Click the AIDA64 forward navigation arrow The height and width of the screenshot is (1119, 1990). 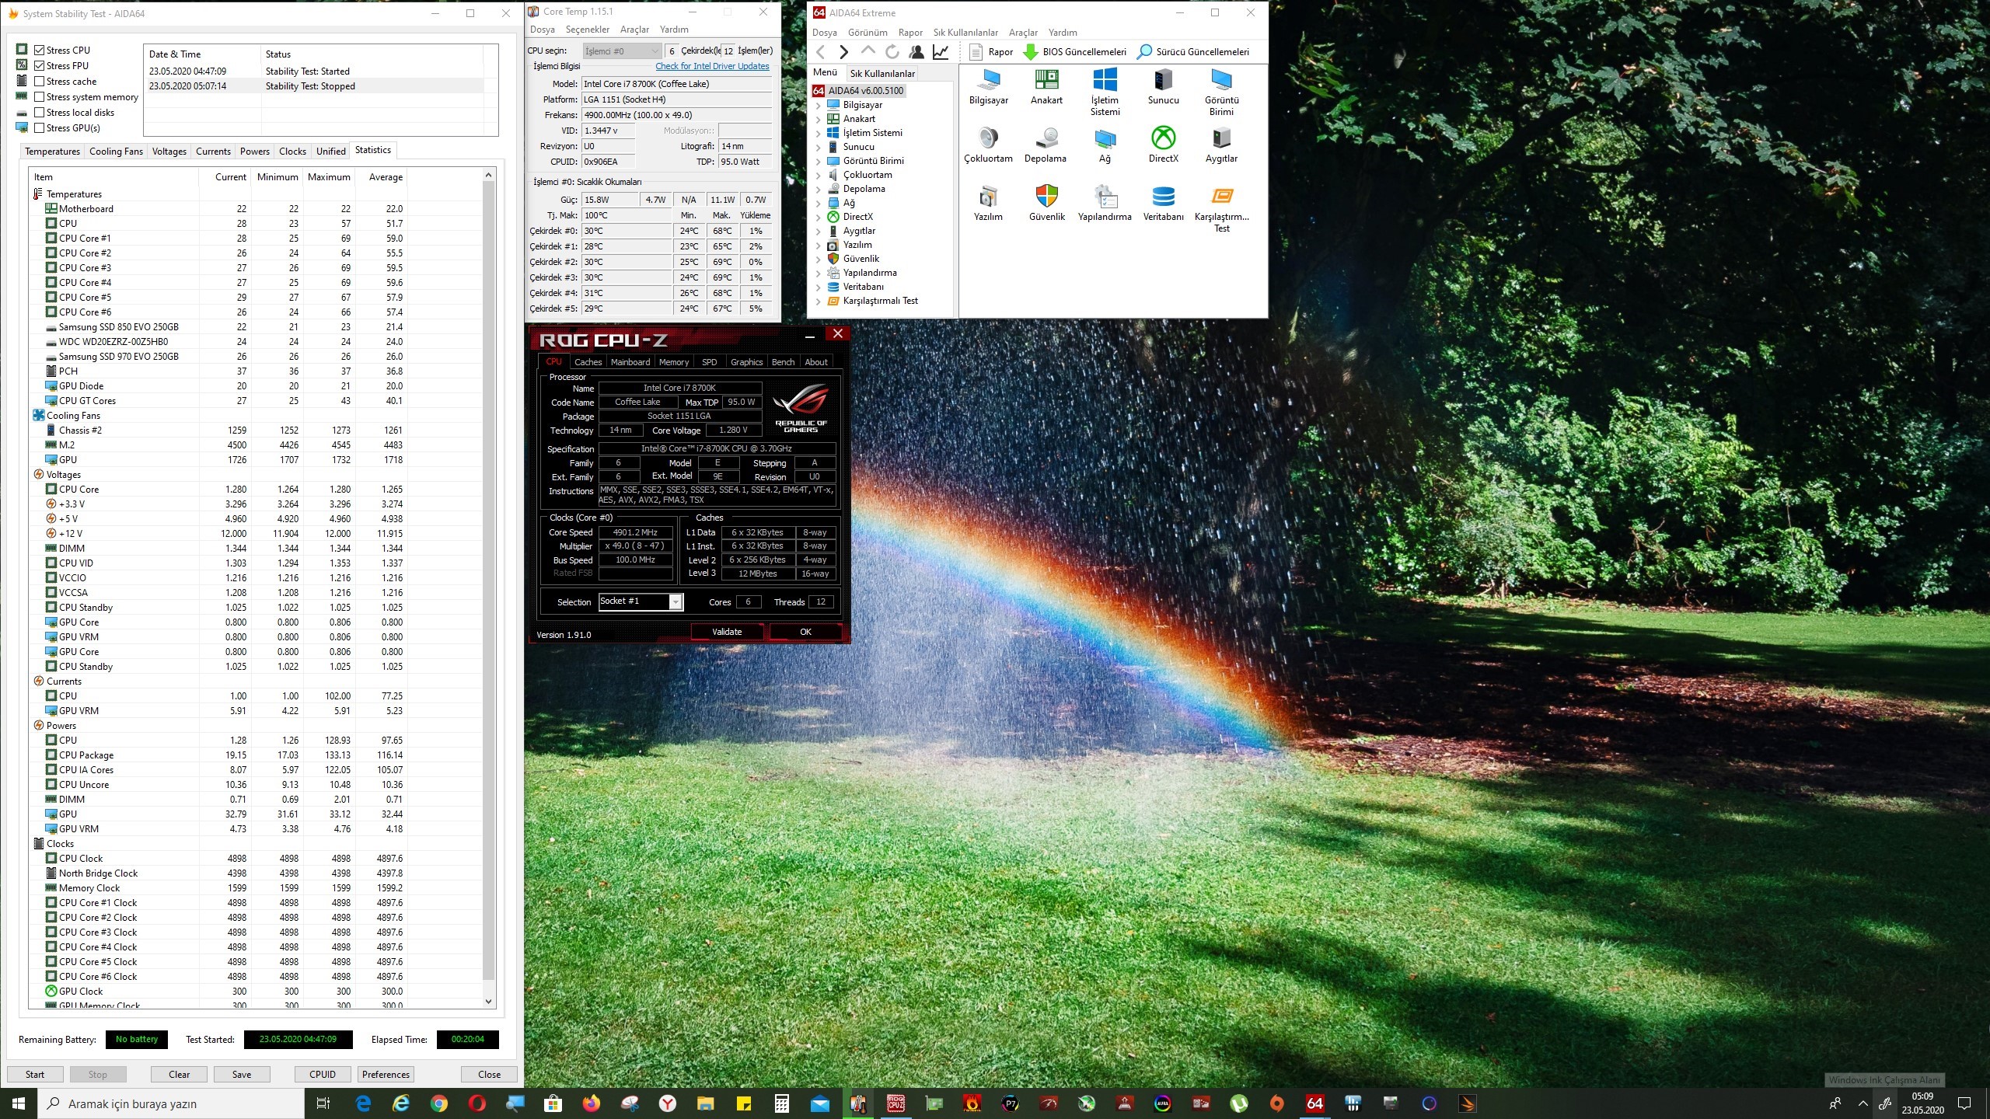pos(843,52)
